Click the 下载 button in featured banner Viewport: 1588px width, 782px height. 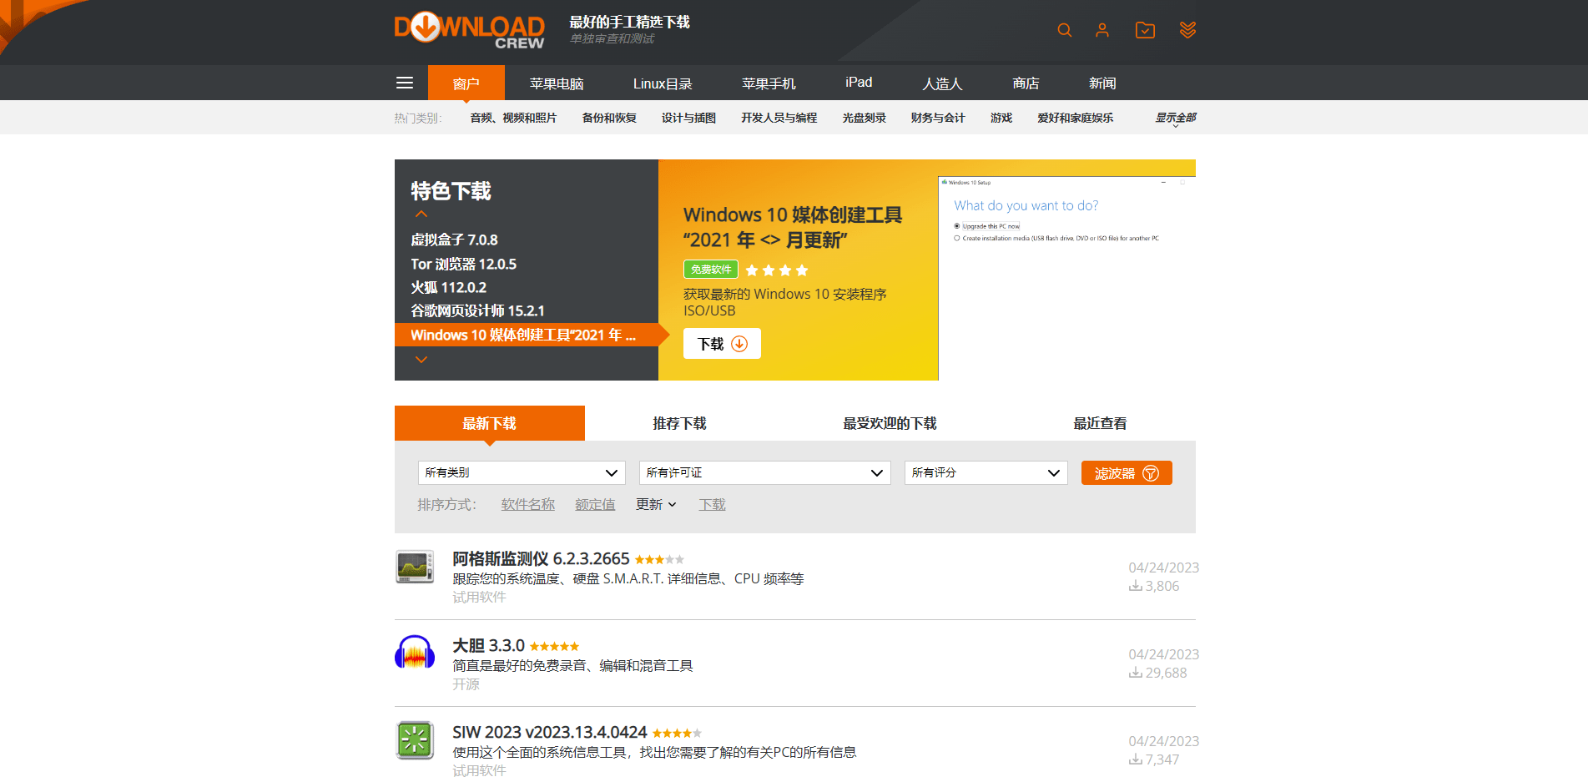tap(722, 344)
